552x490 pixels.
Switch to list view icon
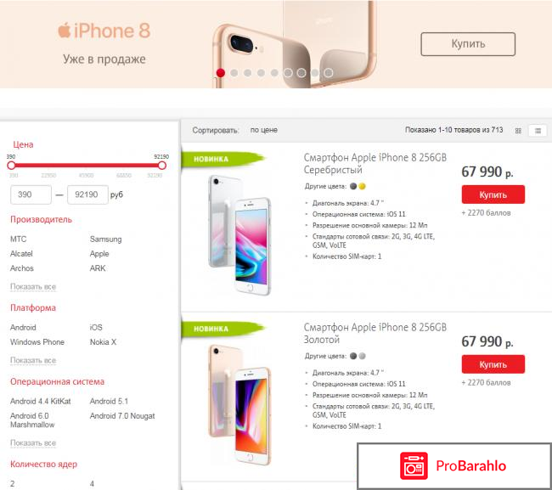(x=538, y=131)
